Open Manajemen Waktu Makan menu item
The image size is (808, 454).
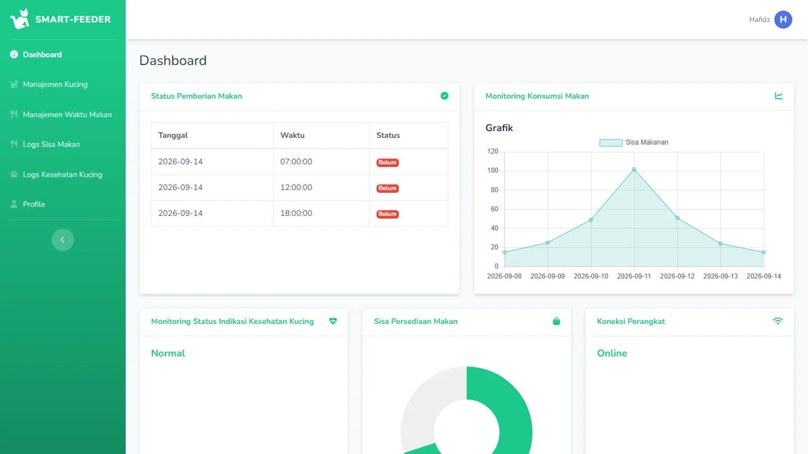pyautogui.click(x=63, y=115)
